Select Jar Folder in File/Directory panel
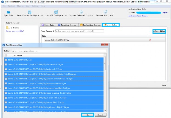This screenshot has height=118, width=171. click(14, 28)
